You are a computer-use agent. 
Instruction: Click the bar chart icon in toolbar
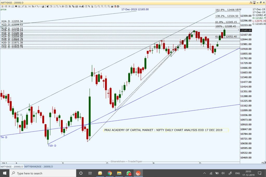click(x=112, y=6)
